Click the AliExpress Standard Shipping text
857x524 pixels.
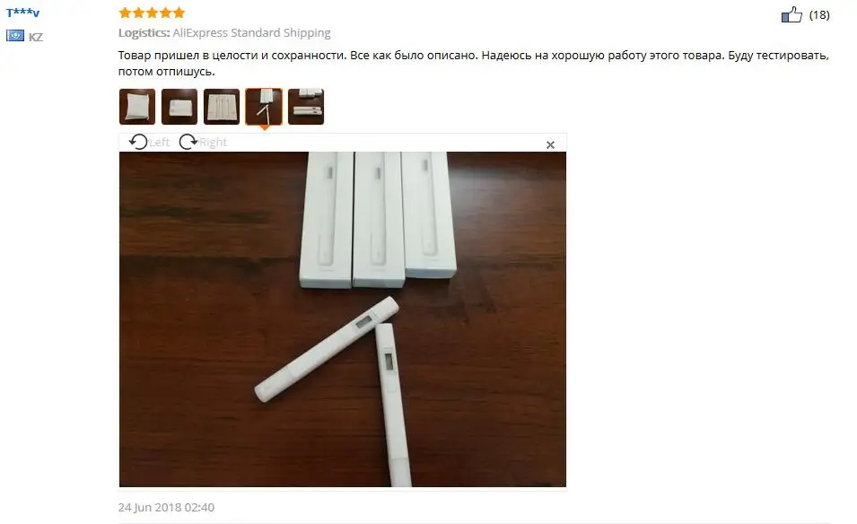[x=251, y=33]
